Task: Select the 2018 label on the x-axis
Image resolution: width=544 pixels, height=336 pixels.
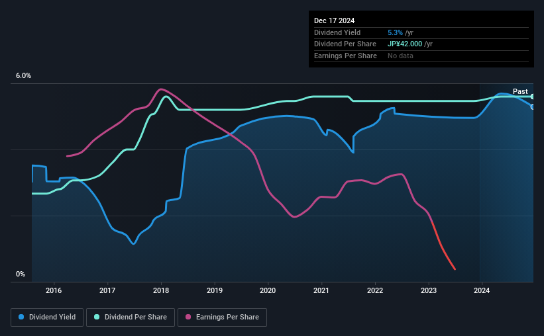Action: (x=161, y=290)
